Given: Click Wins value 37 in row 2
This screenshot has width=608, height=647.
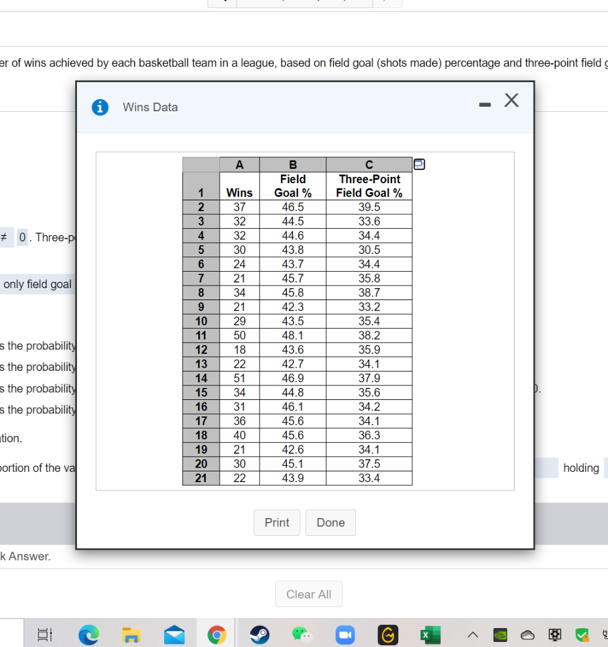Looking at the screenshot, I should click(239, 207).
